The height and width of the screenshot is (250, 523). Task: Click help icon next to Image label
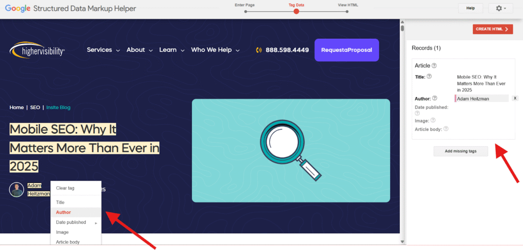(433, 120)
